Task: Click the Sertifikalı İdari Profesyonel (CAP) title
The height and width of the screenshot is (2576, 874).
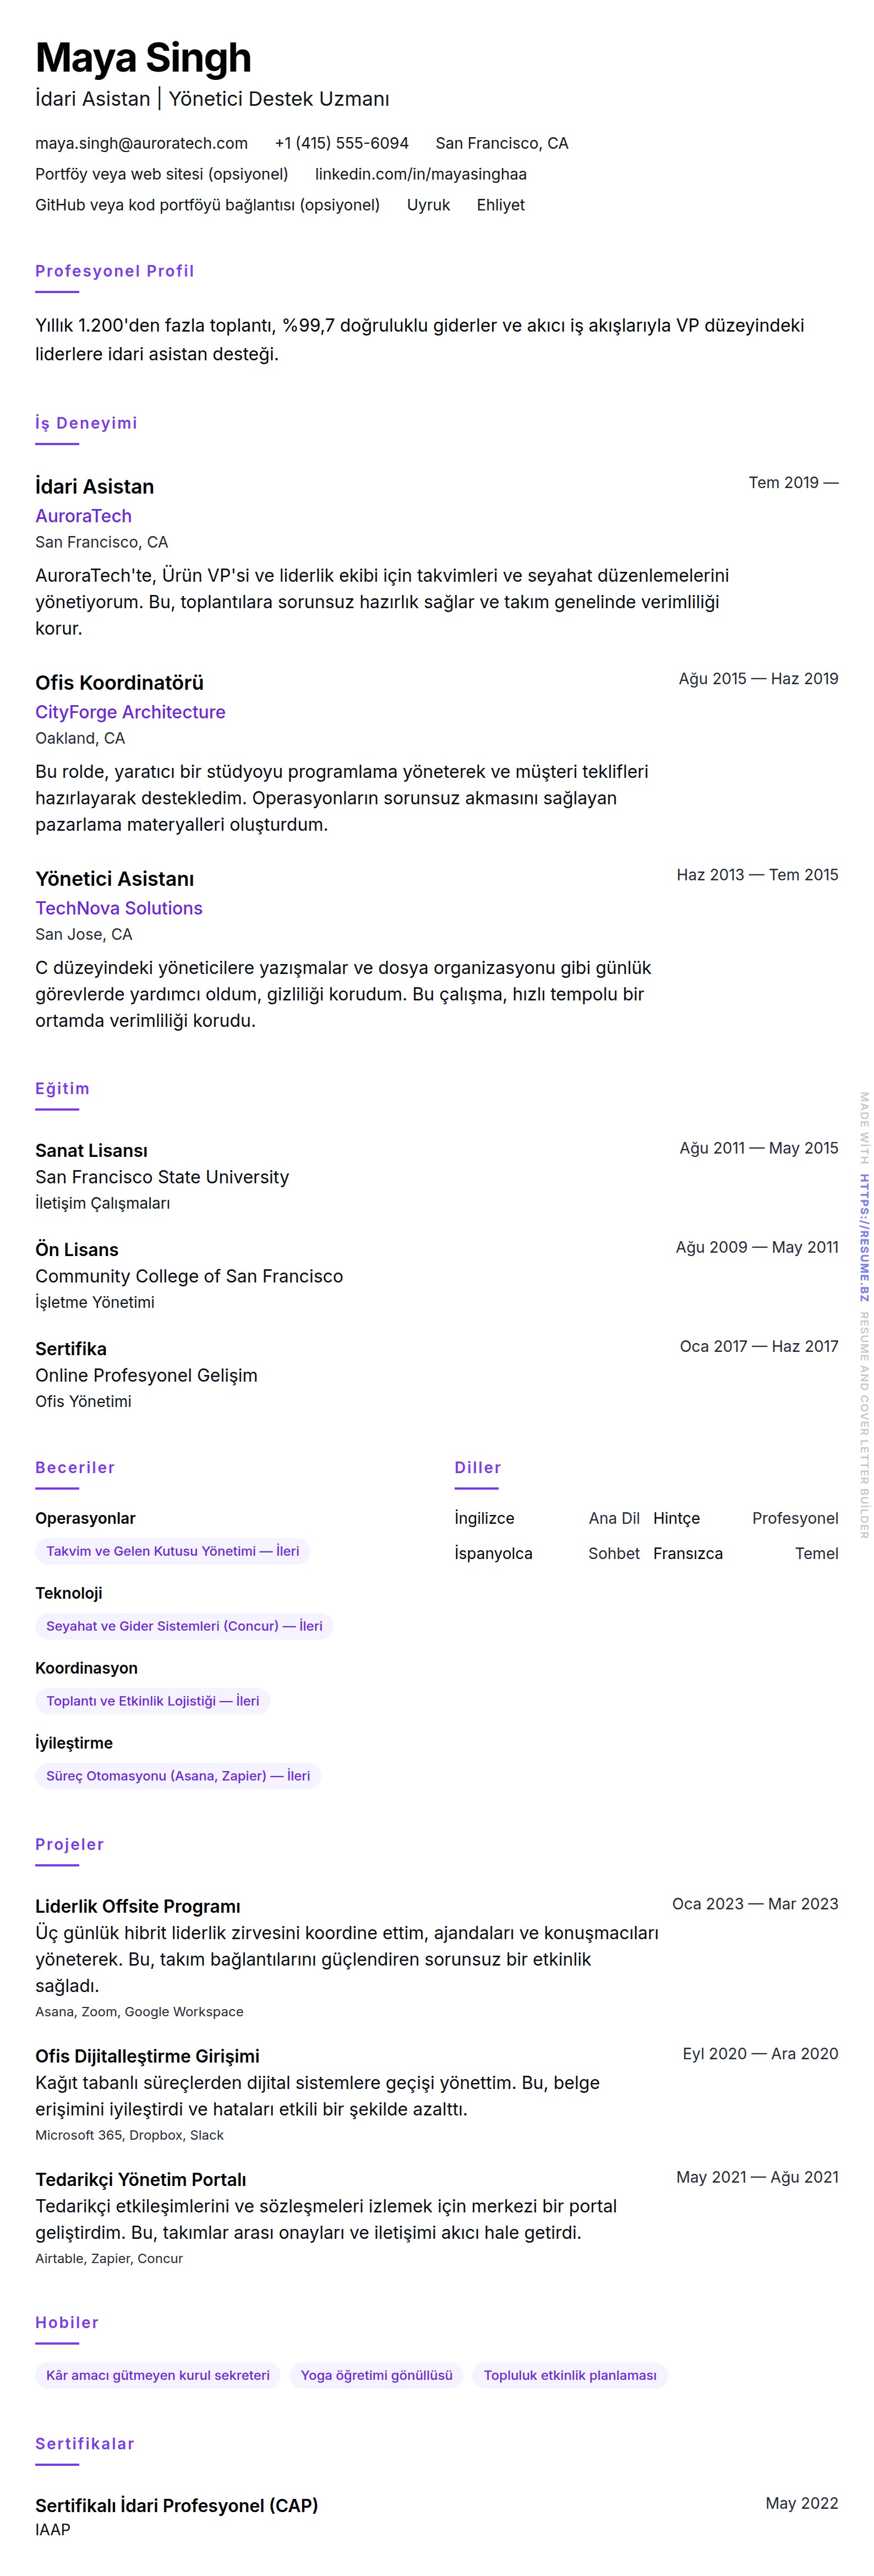Action: coord(177,2505)
